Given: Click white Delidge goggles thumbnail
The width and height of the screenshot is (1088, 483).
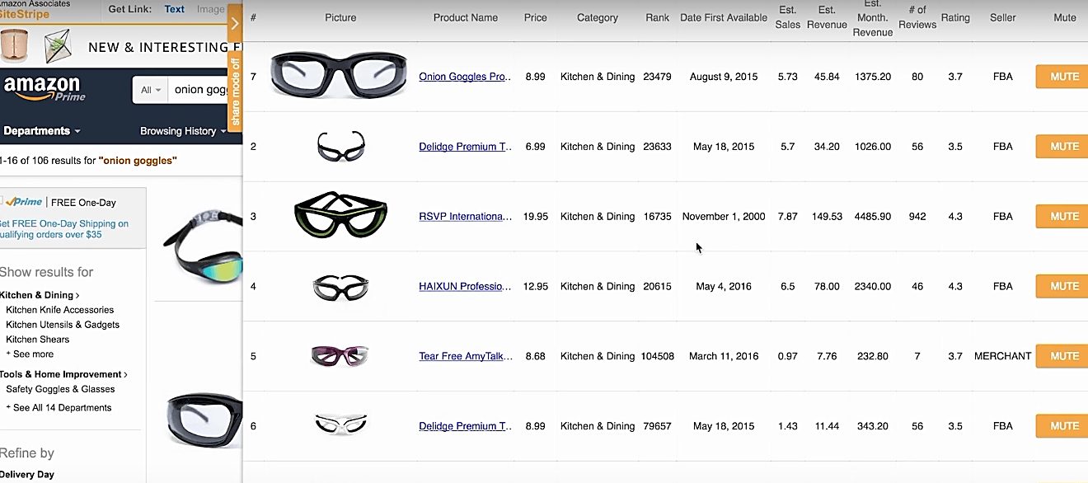Looking at the screenshot, I should 340,424.
